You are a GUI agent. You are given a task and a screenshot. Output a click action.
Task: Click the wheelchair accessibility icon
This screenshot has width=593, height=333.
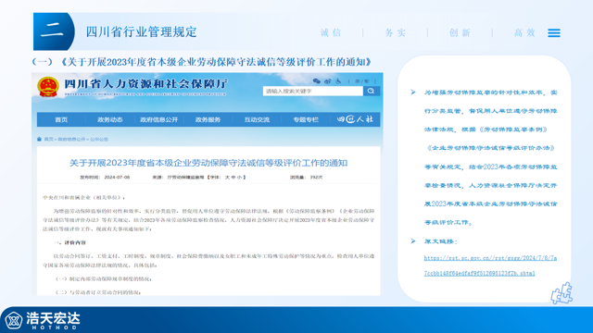pos(338,81)
